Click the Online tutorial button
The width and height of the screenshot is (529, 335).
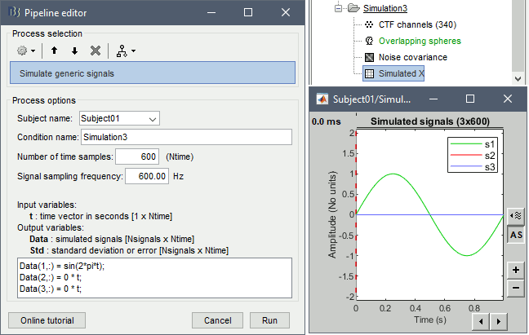(47, 320)
